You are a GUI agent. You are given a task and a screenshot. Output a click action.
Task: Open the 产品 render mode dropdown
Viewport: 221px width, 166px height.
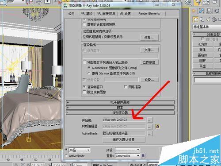click(80, 150)
